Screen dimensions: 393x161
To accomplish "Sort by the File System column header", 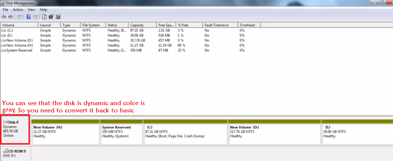I will click(93, 25).
